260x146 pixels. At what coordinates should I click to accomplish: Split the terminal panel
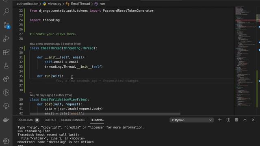pyautogui.click(x=228, y=120)
